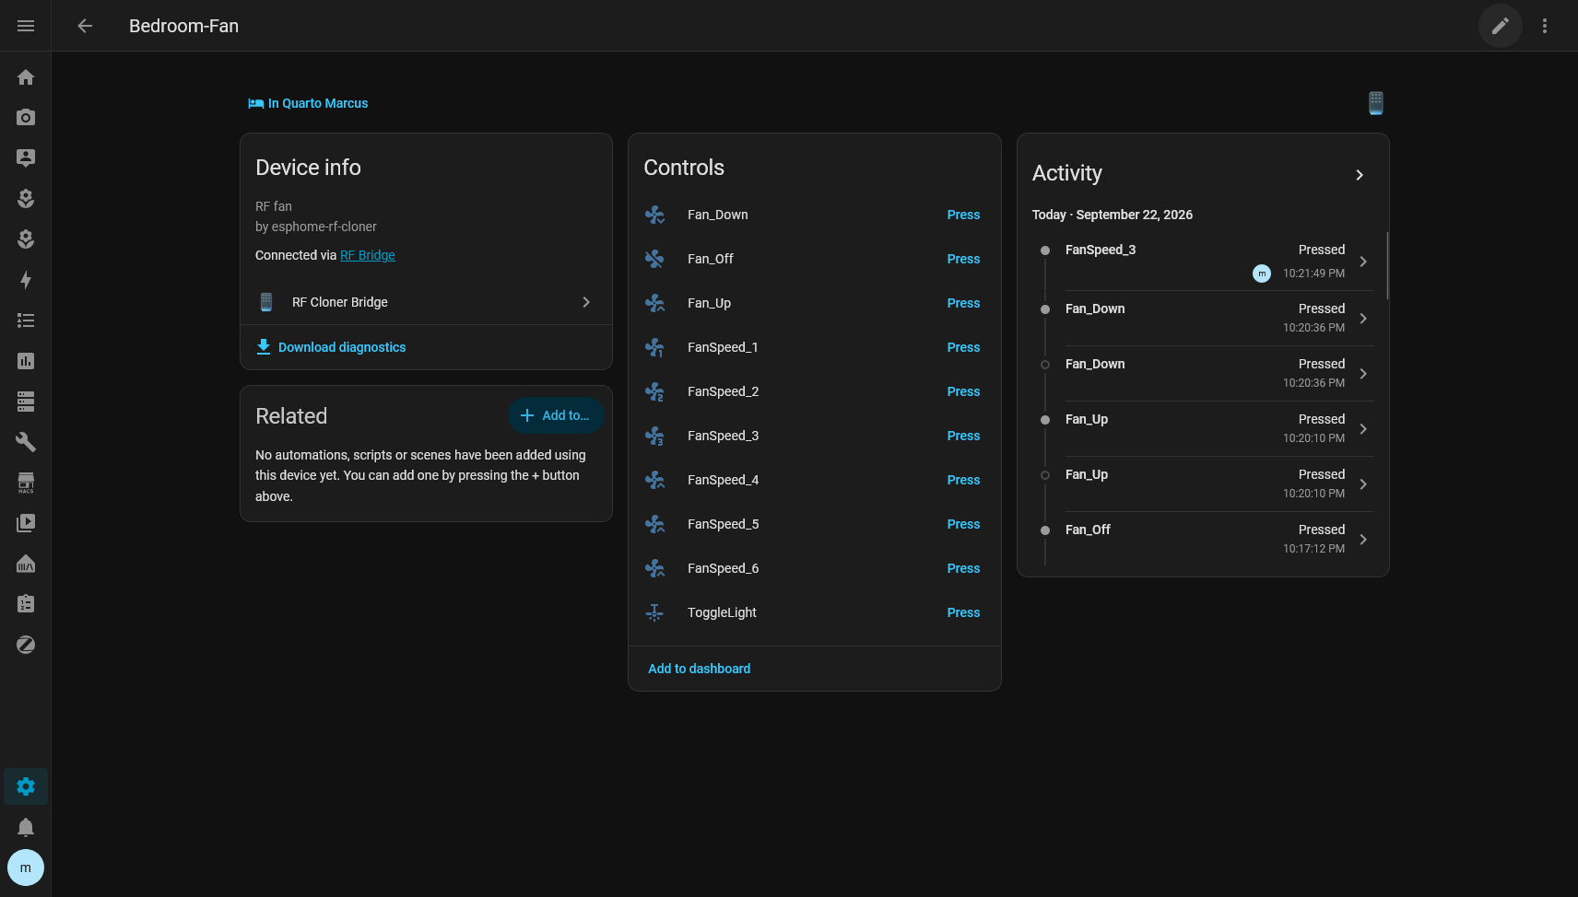1578x897 pixels.
Task: Open the Energy lightning bolt icon
Action: [26, 280]
